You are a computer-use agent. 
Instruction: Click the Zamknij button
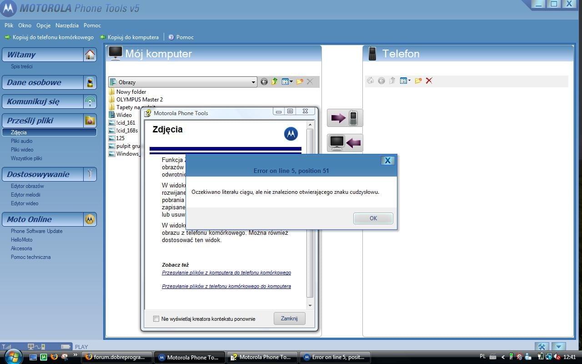[x=289, y=318]
